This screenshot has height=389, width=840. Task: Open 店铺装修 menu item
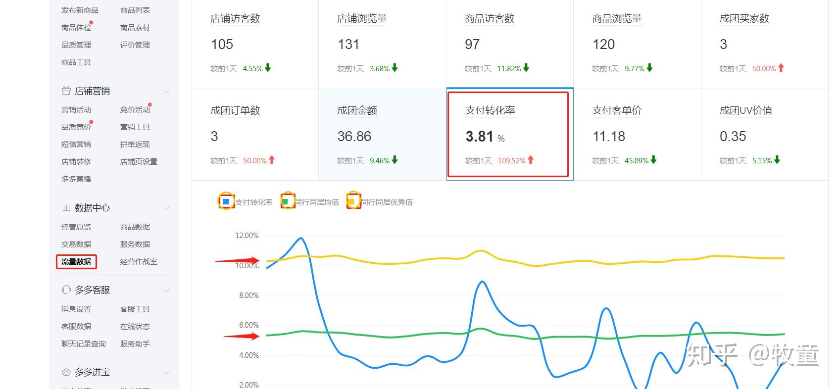coord(76,162)
